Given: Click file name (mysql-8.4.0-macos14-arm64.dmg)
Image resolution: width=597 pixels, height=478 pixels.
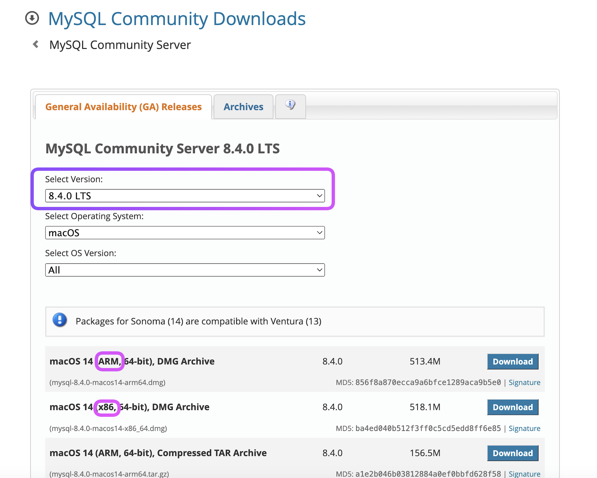Looking at the screenshot, I should point(107,382).
